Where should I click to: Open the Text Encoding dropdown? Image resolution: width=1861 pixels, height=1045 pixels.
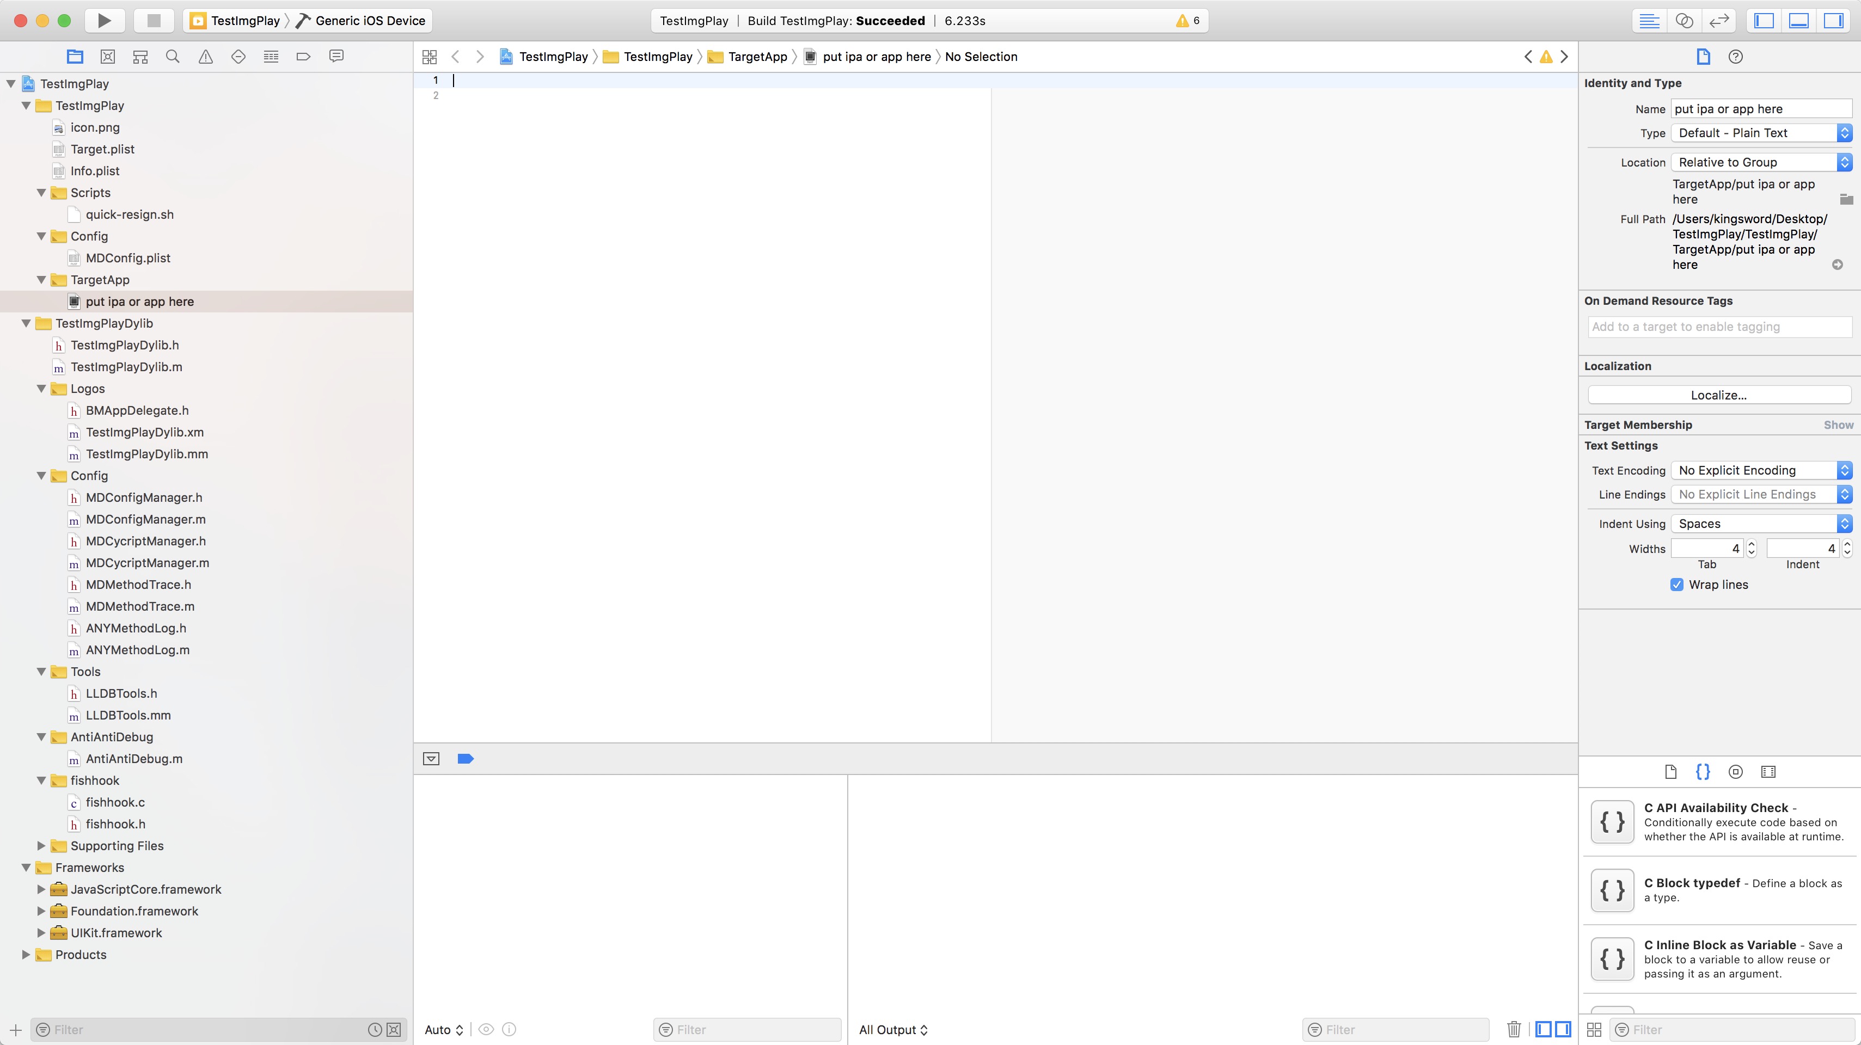tap(1761, 470)
